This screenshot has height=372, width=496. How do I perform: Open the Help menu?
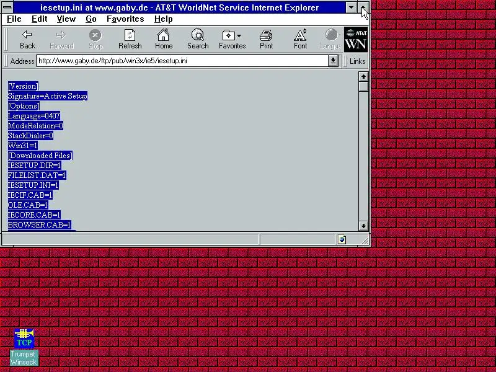(163, 19)
